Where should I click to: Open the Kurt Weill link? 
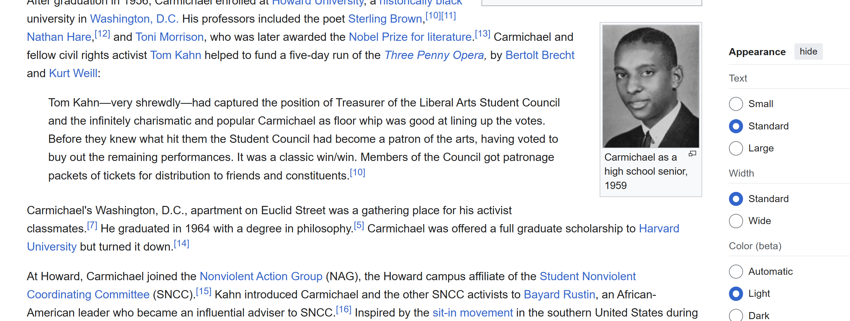(x=73, y=73)
